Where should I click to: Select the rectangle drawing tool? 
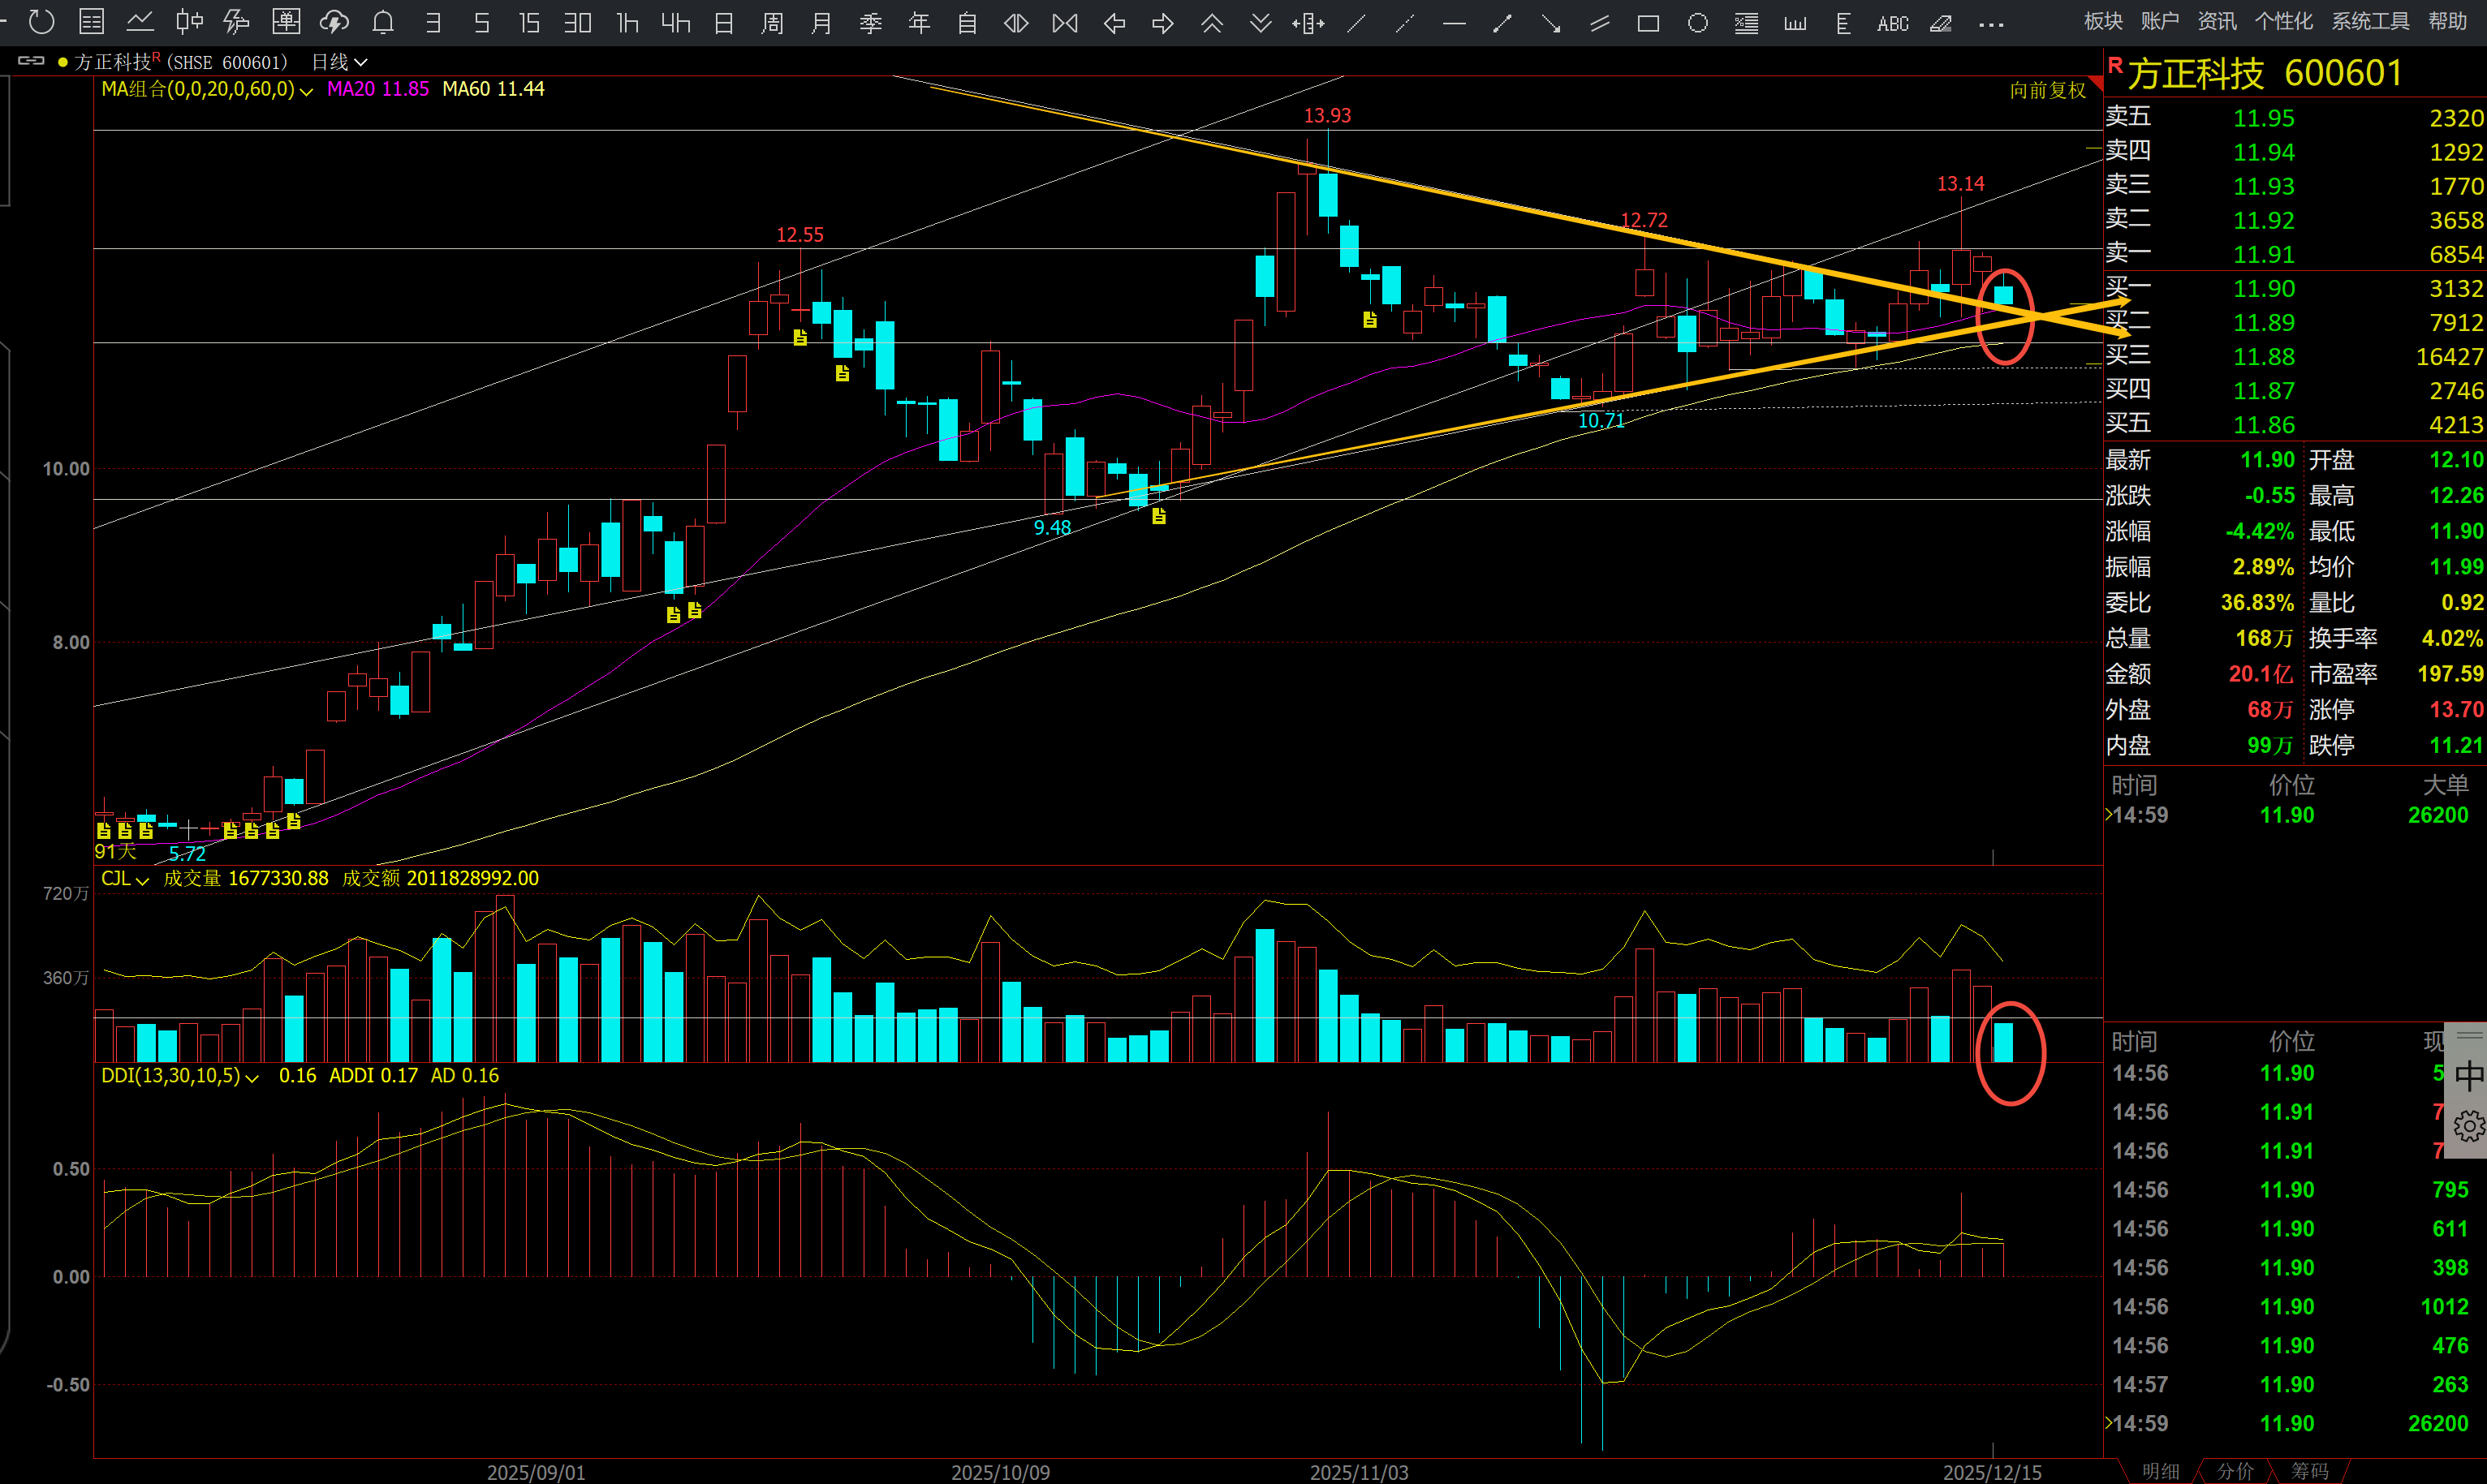(1648, 23)
